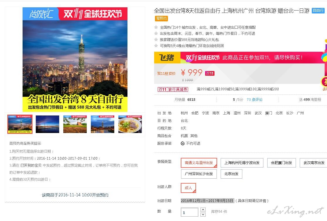Choose the 广州深圳长沙出发 package button
Image resolution: width=327 pixels, height=221 pixels.
[x=199, y=174]
